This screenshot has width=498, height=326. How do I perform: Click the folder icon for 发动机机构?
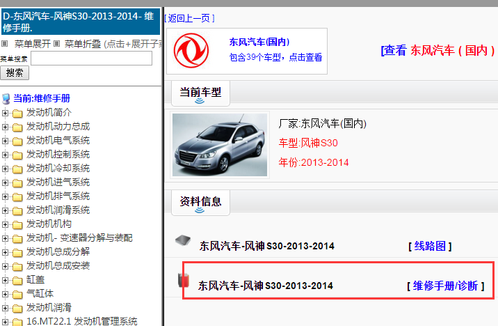[17, 225]
